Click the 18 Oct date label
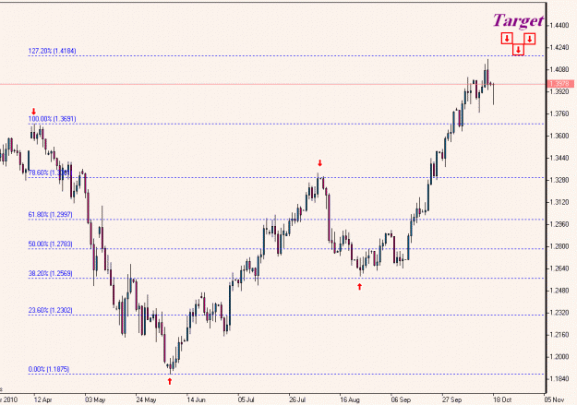The image size is (577, 405). point(502,399)
